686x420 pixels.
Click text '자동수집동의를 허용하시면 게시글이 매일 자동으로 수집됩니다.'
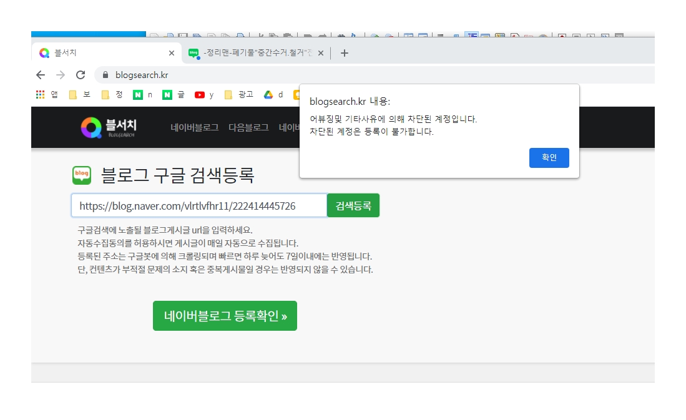tap(188, 243)
